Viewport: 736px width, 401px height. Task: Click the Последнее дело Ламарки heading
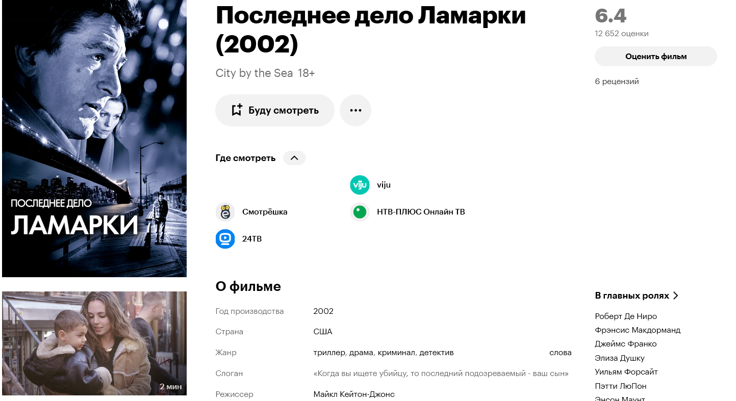pyautogui.click(x=370, y=30)
